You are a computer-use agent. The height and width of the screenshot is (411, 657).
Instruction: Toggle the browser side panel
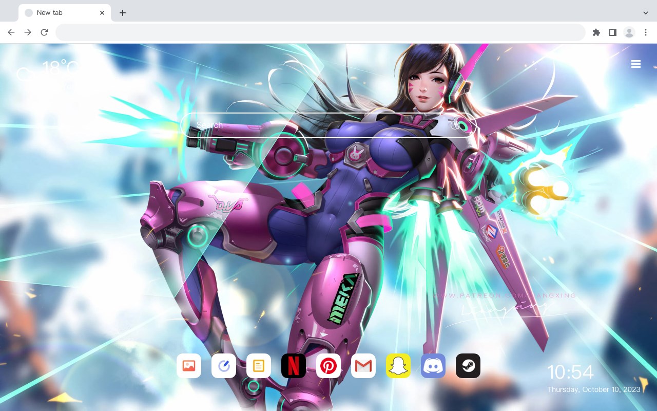click(x=612, y=32)
